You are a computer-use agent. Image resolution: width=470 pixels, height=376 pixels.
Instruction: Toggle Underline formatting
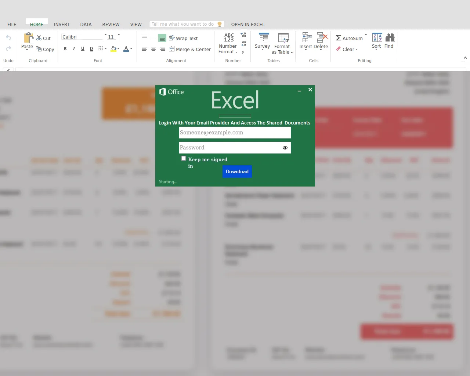(x=83, y=48)
